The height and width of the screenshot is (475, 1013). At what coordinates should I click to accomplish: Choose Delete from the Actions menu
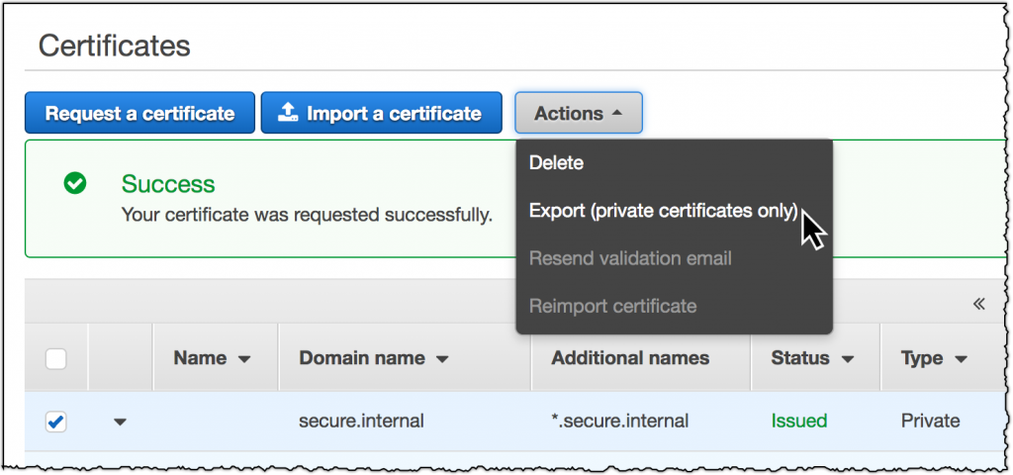coord(557,162)
